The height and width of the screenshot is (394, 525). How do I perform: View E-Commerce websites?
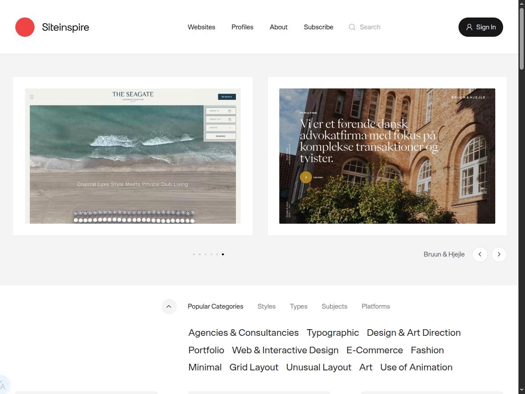pos(374,350)
